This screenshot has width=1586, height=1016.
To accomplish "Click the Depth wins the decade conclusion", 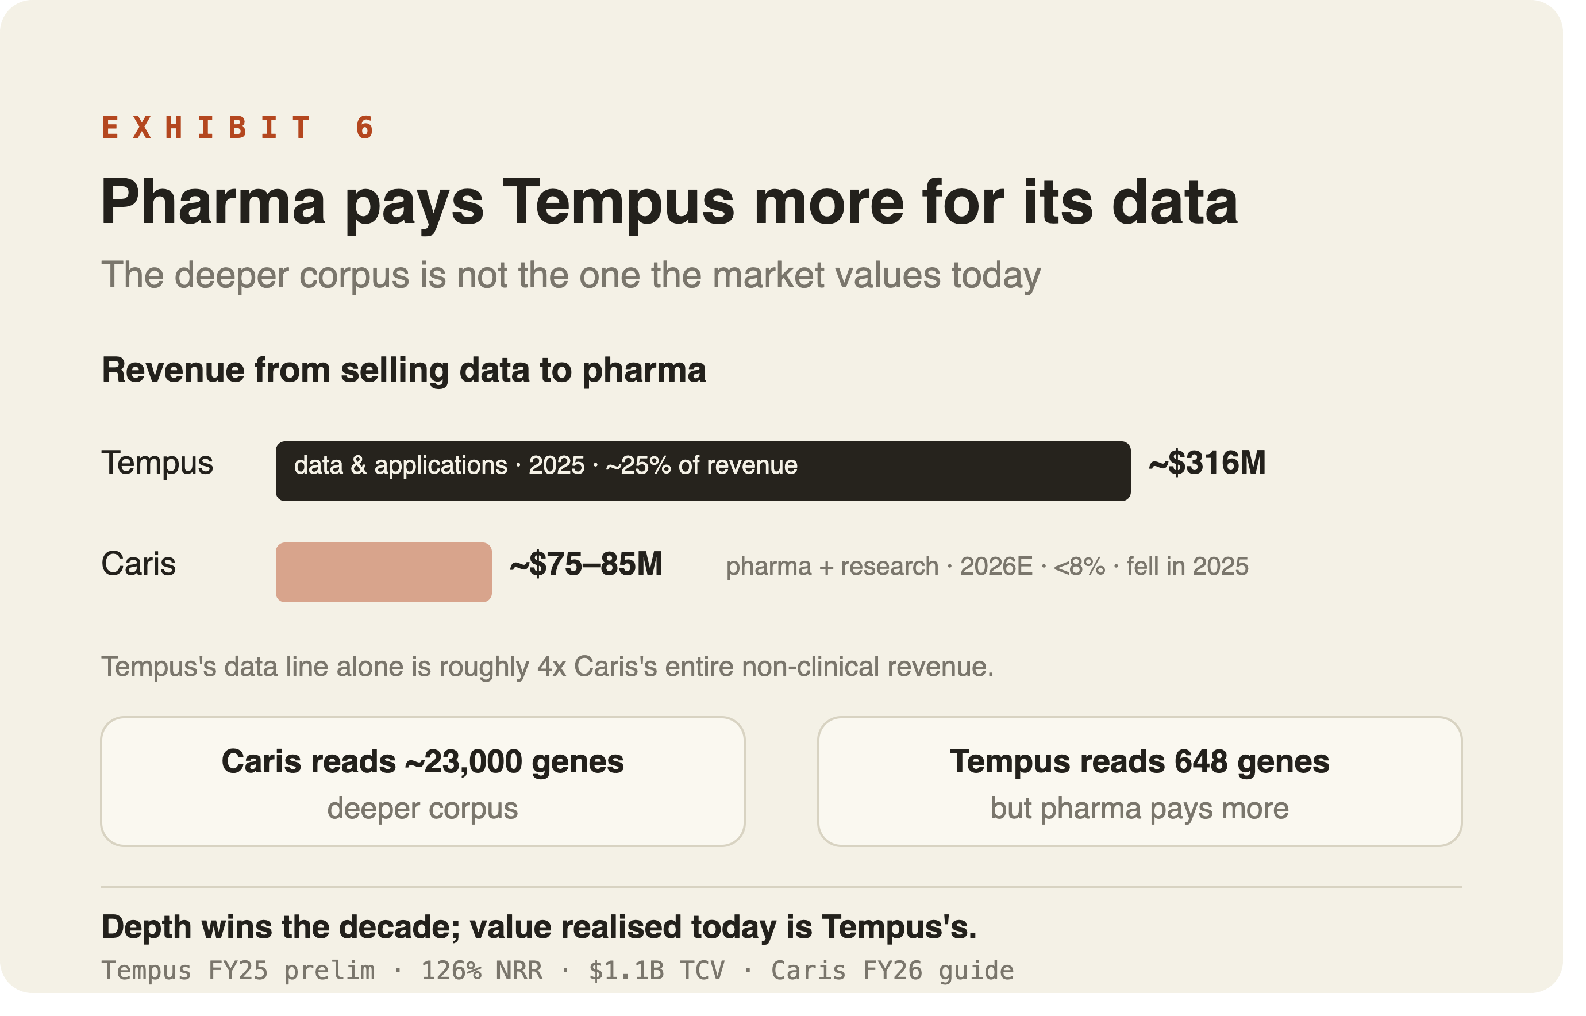I will (x=539, y=928).
